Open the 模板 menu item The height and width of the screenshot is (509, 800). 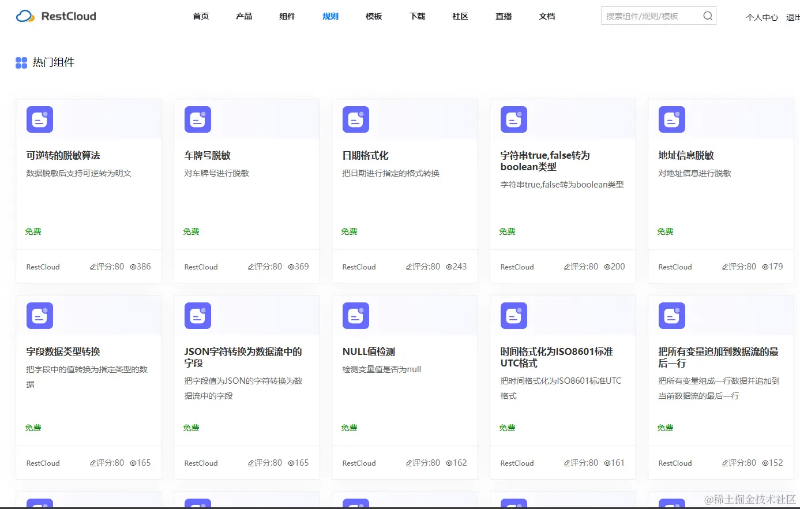click(374, 16)
